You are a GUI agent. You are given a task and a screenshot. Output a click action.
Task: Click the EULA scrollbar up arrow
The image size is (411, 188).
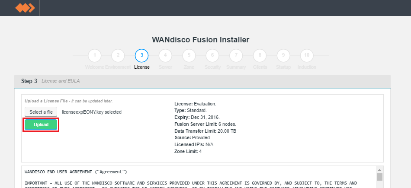379,169
